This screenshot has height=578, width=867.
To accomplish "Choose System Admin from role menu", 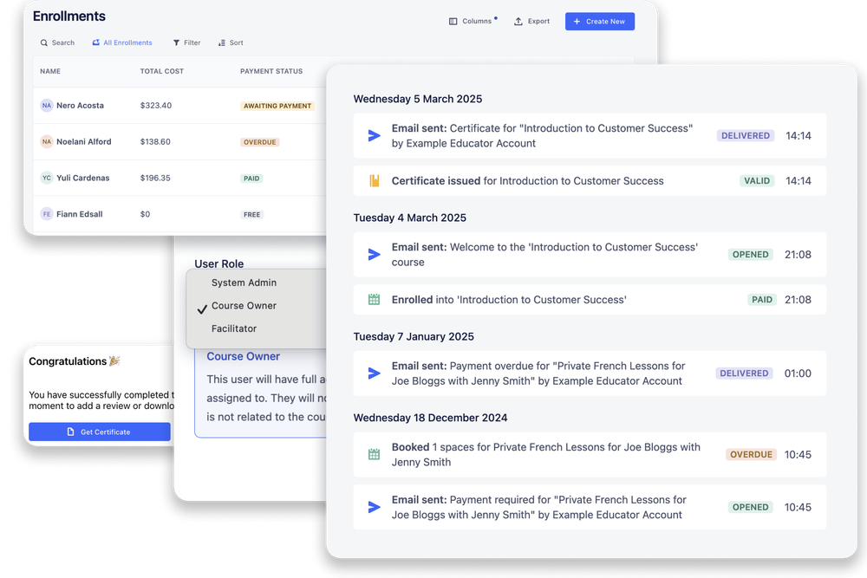I will tap(244, 283).
